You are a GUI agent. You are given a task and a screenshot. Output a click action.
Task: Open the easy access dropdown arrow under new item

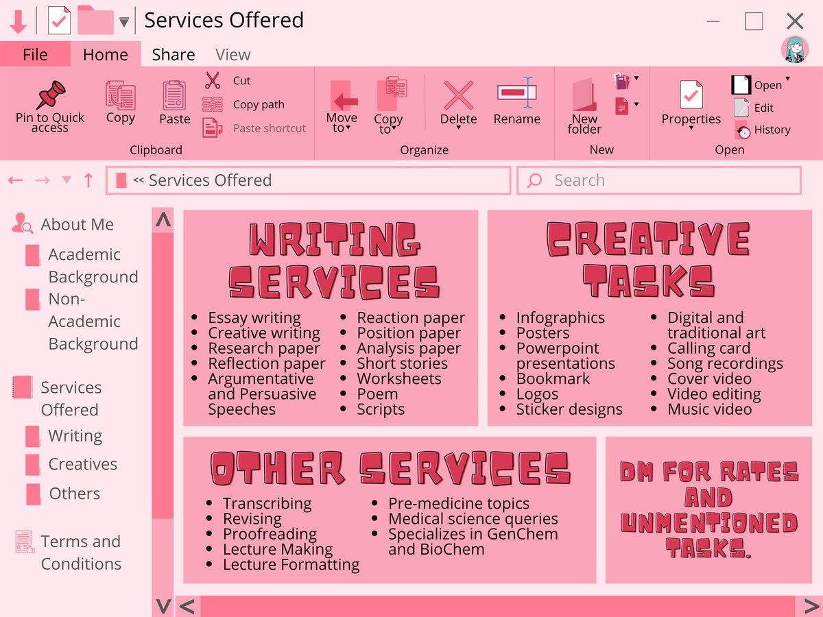click(636, 105)
